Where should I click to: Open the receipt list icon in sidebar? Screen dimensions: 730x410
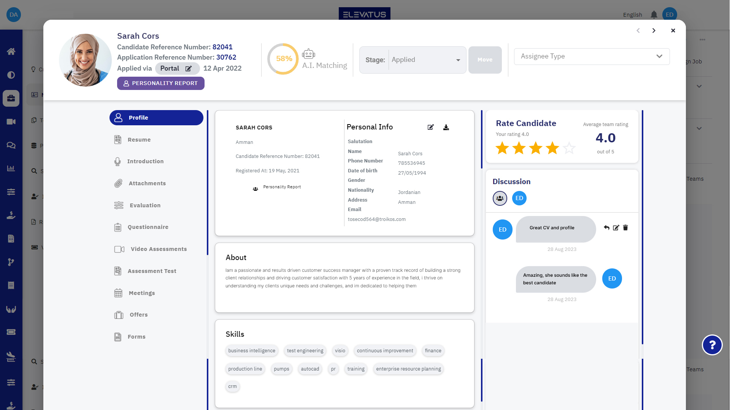11,285
